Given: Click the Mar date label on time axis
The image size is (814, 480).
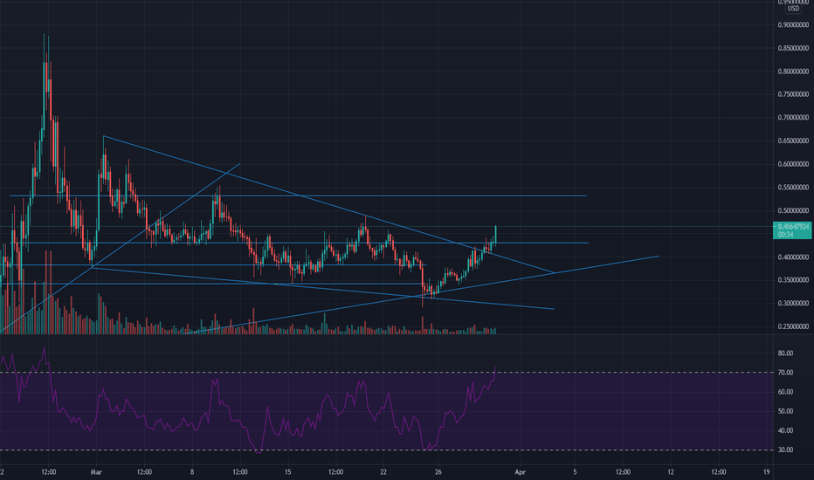Looking at the screenshot, I should (96, 471).
